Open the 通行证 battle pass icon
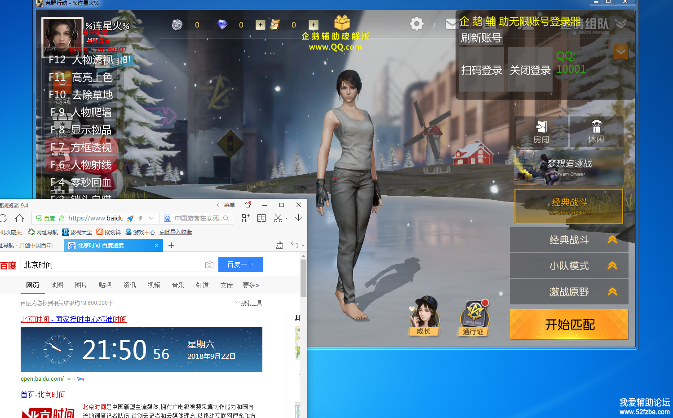The width and height of the screenshot is (673, 418). 474,318
